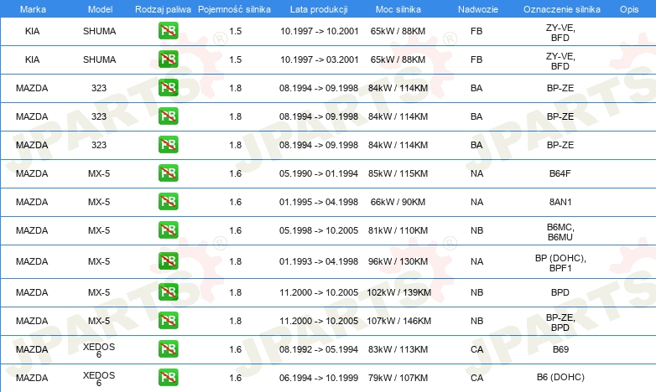Click the Lata produkcji column header

319,9
